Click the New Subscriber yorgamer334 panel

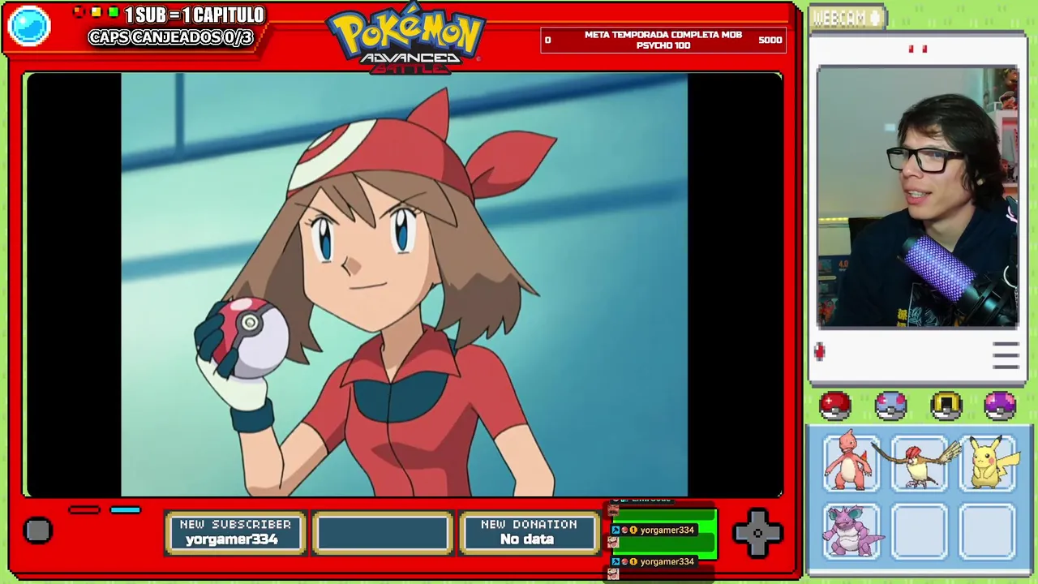(x=235, y=532)
